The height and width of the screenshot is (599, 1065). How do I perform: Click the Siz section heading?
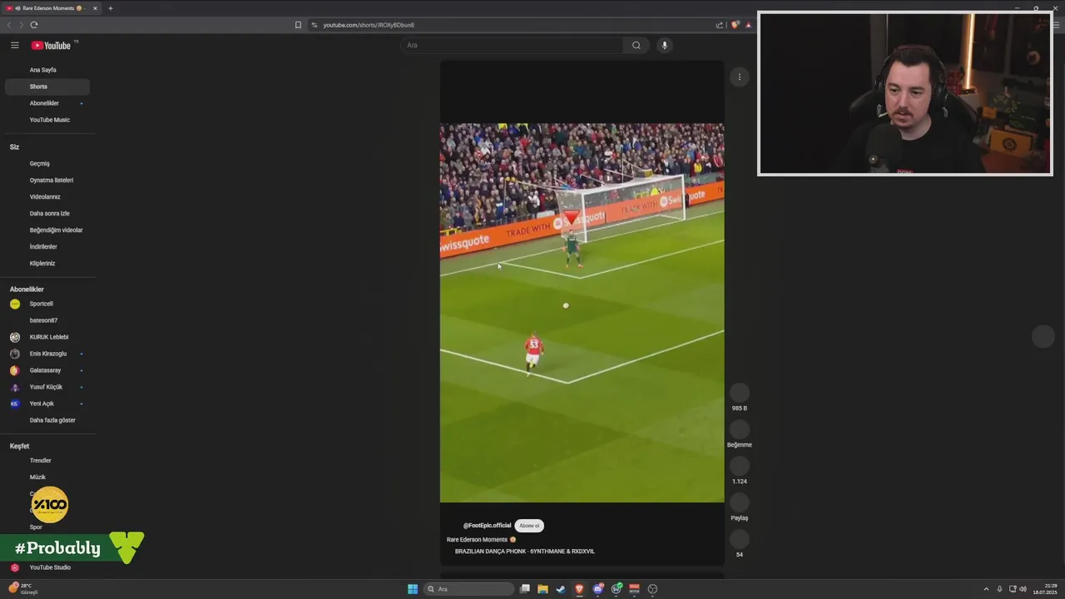pos(14,147)
